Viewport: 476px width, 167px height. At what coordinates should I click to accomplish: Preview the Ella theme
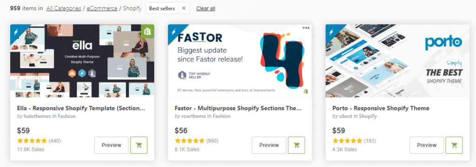112,145
